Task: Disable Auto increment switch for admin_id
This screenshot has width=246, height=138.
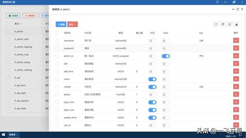Action: click(x=166, y=56)
